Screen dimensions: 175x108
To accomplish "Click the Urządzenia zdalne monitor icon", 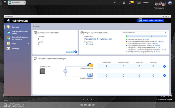I will coord(90,75).
